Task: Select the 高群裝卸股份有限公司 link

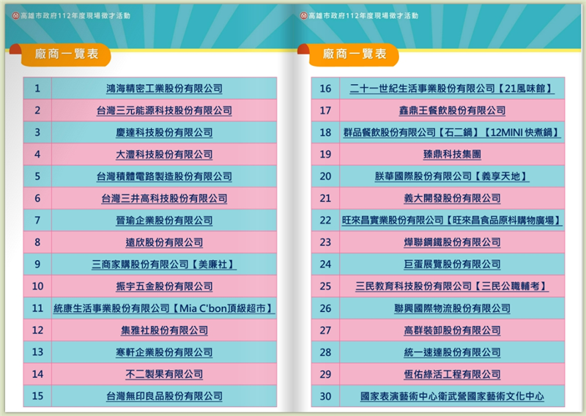Action: tap(452, 330)
